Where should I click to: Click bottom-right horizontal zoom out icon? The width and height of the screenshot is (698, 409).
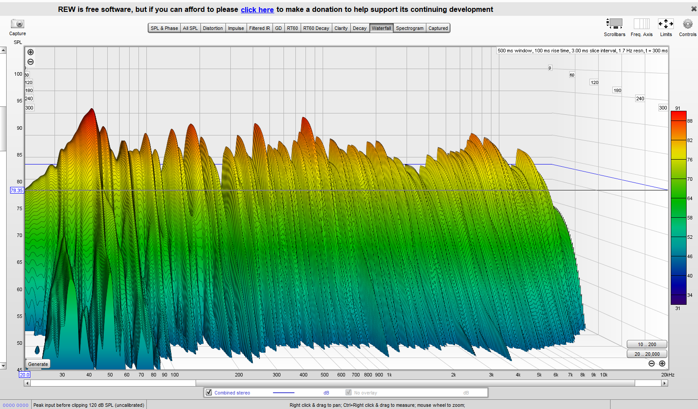(x=651, y=363)
